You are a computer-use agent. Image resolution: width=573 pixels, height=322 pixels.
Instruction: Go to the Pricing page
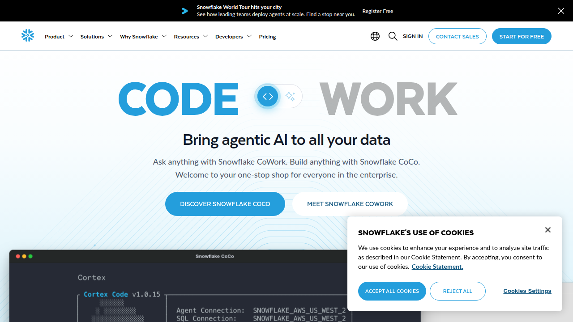267,37
